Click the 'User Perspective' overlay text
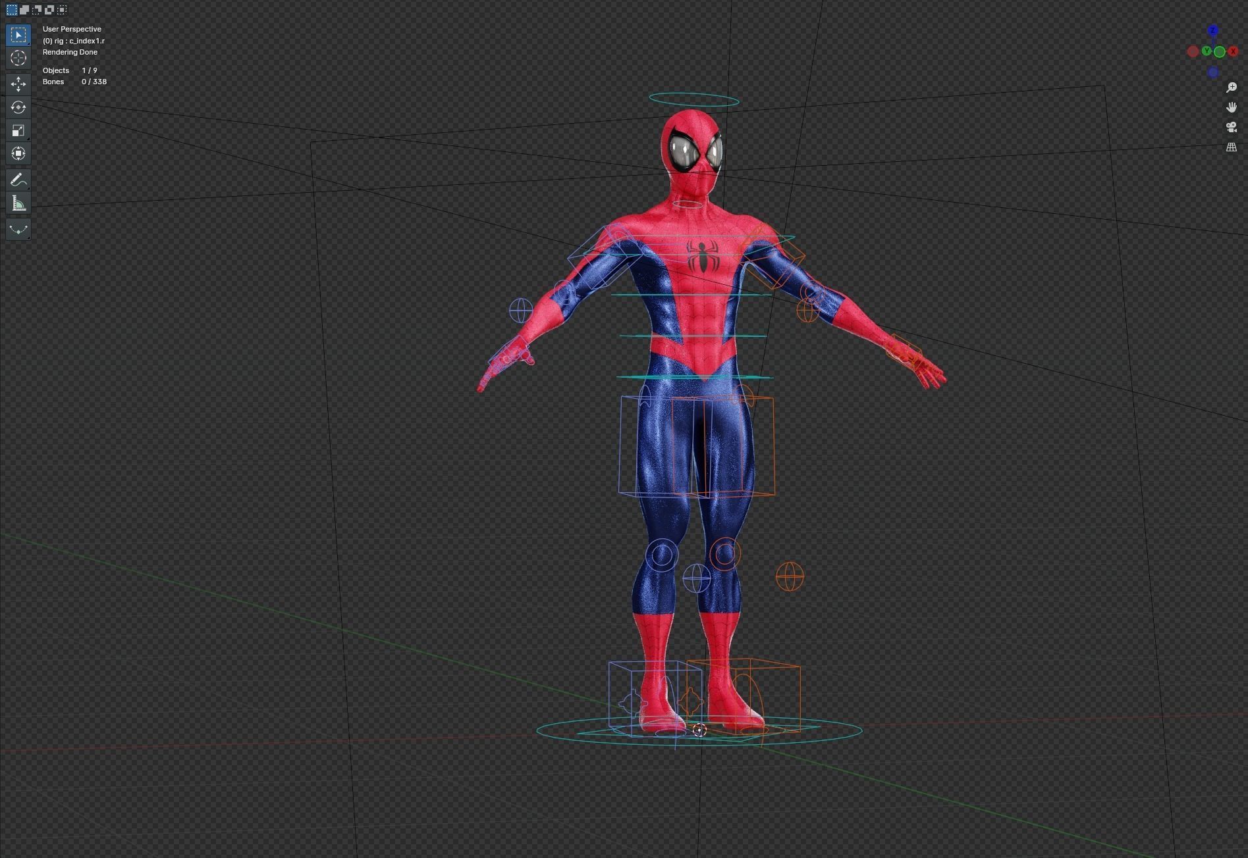1248x858 pixels. point(72,29)
